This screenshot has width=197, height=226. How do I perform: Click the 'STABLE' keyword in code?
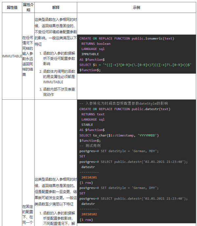point(87,125)
